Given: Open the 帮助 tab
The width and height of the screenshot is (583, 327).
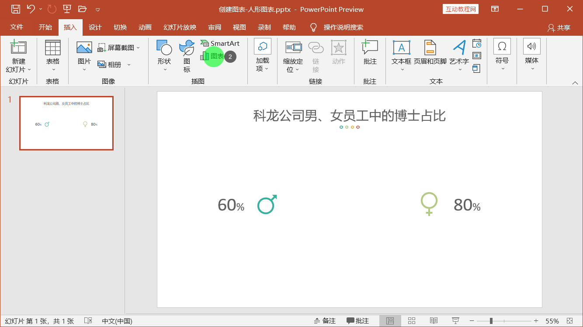Looking at the screenshot, I should pos(289,27).
